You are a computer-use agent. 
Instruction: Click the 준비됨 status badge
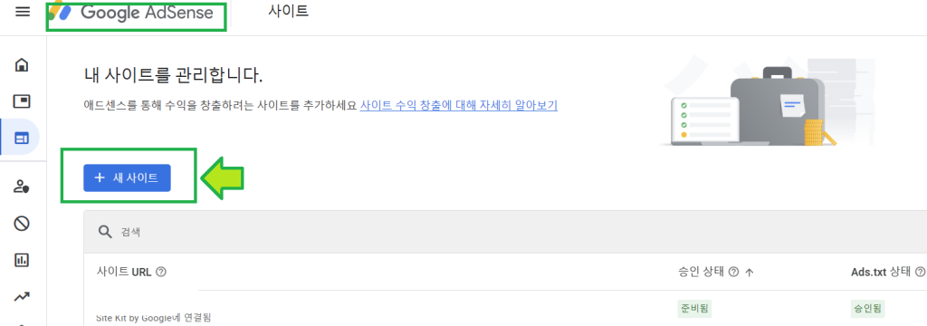point(694,308)
